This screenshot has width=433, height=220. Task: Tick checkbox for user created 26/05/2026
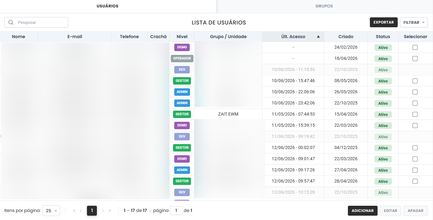click(x=415, y=92)
